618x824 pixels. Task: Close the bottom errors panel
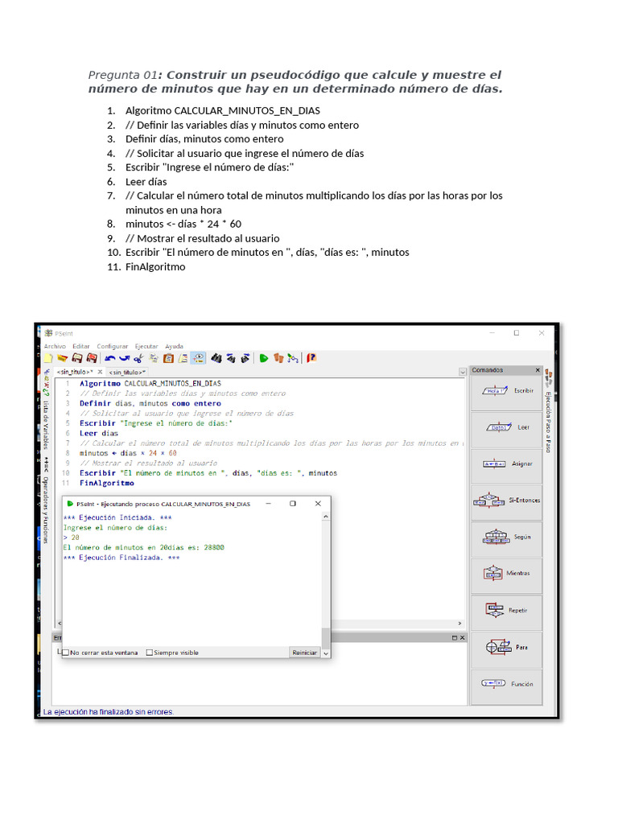463,638
